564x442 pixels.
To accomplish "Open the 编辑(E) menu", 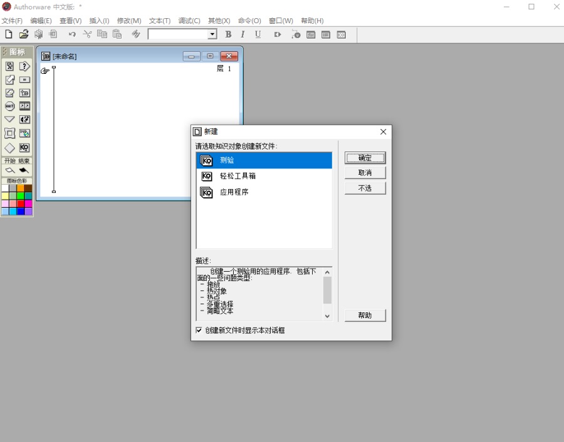I will pos(41,21).
